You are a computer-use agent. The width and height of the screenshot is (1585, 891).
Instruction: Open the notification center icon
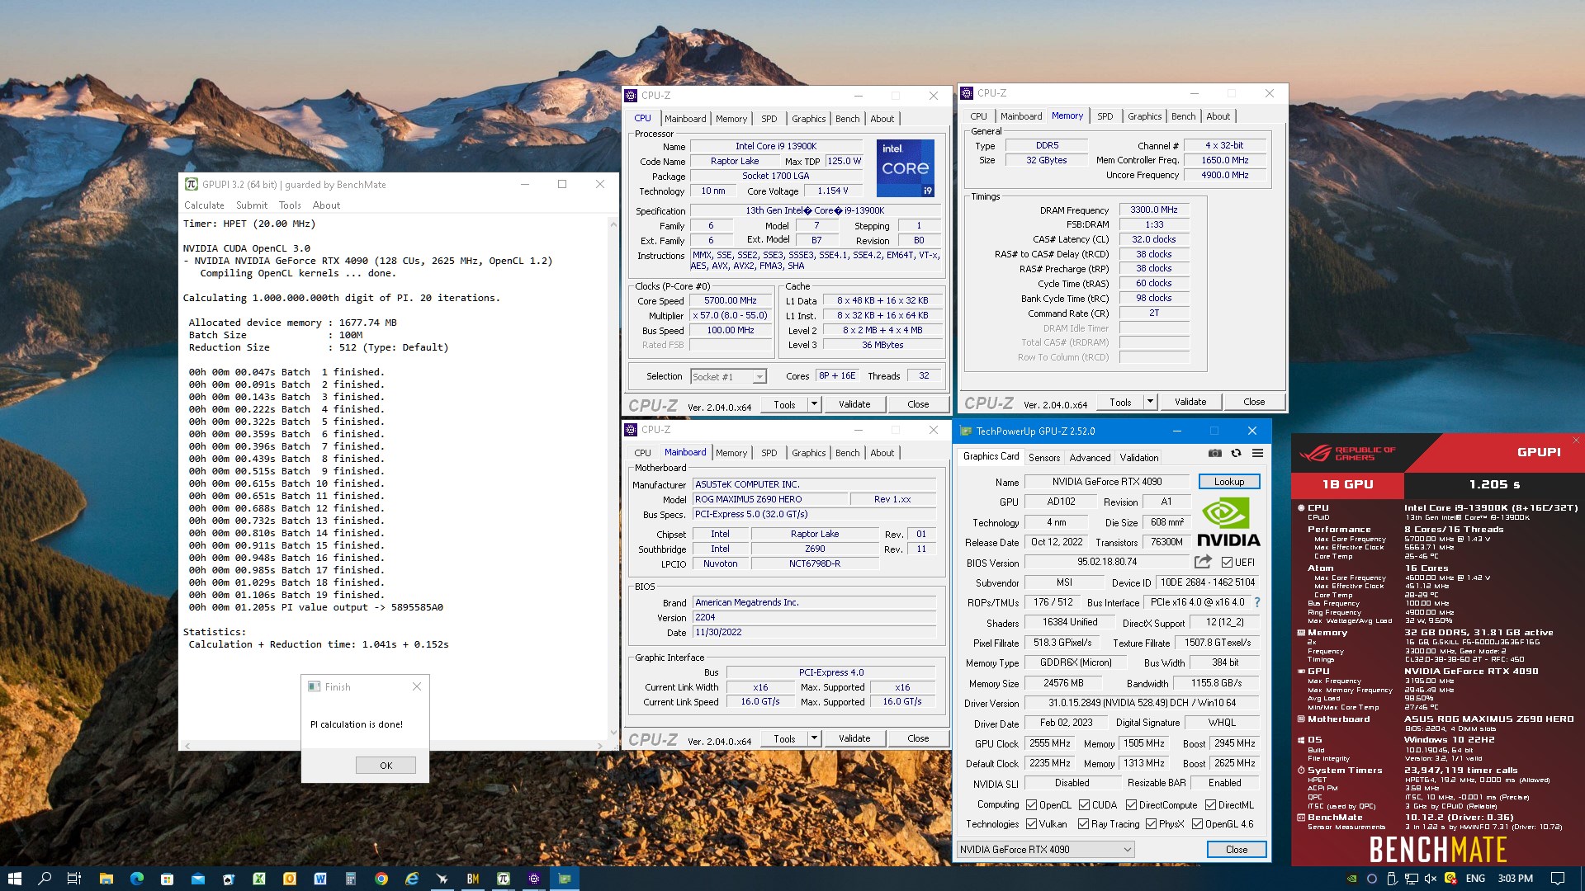click(1557, 879)
